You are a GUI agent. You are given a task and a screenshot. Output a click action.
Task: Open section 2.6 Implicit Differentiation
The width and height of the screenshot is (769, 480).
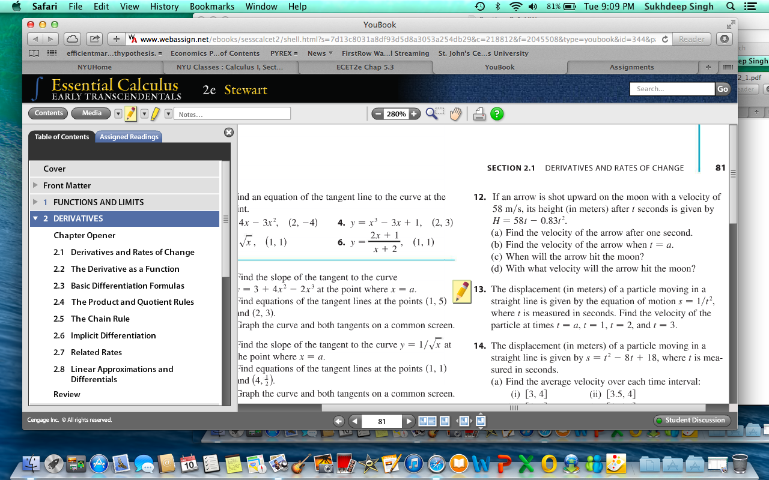[105, 335]
